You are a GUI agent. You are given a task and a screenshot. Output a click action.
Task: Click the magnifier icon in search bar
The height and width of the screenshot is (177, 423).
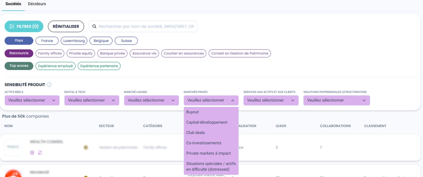(x=94, y=27)
